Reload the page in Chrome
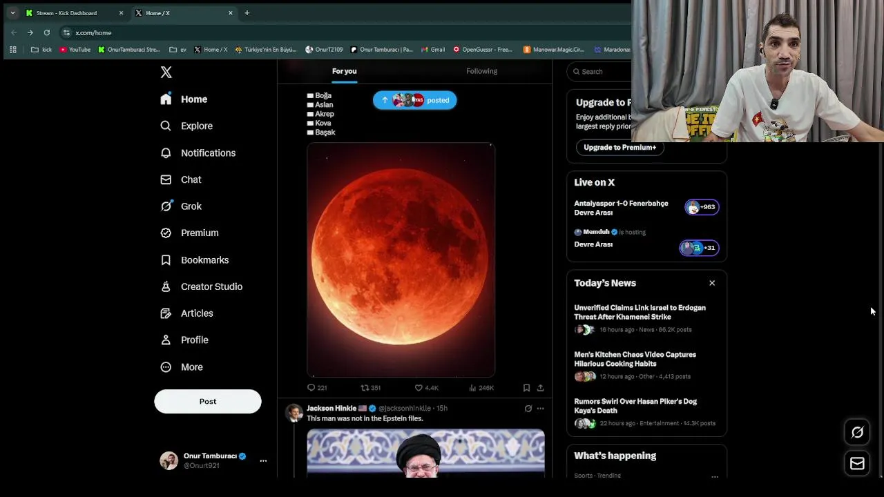The width and height of the screenshot is (884, 497). [x=46, y=32]
